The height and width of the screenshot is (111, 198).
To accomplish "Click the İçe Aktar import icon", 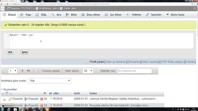I will 106,14.
